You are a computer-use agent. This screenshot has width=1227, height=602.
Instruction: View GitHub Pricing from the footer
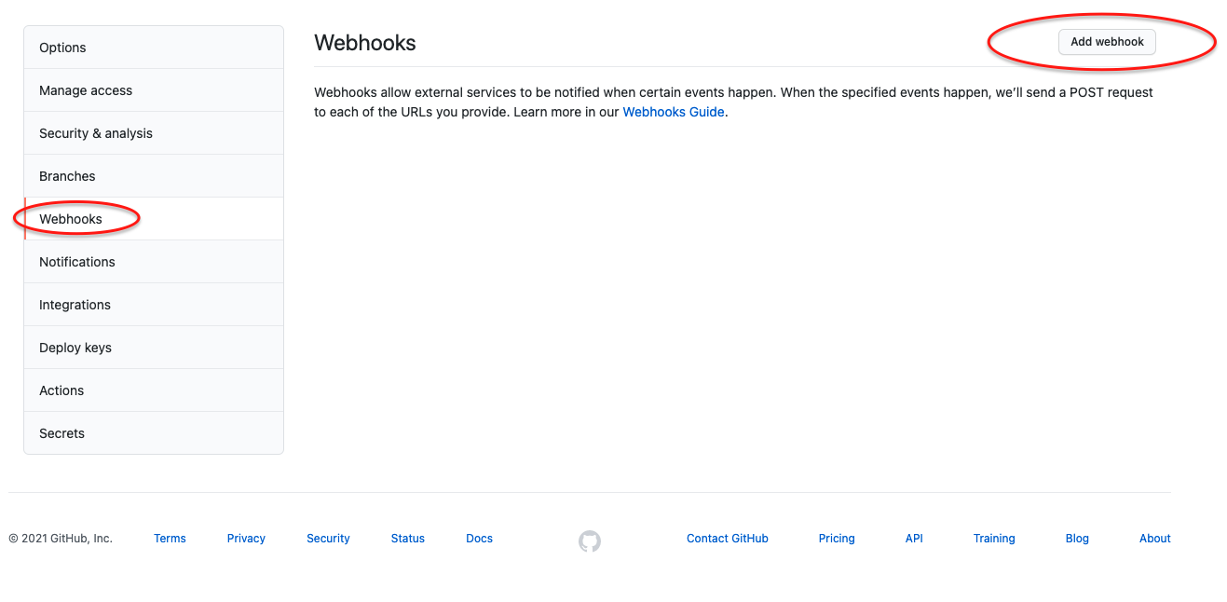(836, 538)
